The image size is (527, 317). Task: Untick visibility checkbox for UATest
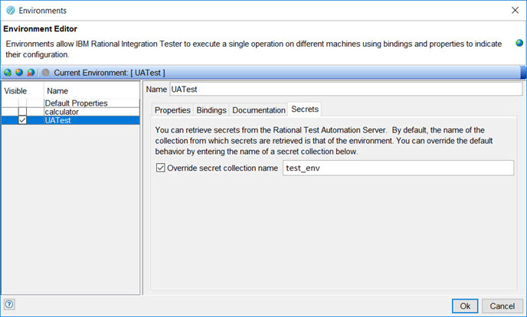click(x=22, y=120)
